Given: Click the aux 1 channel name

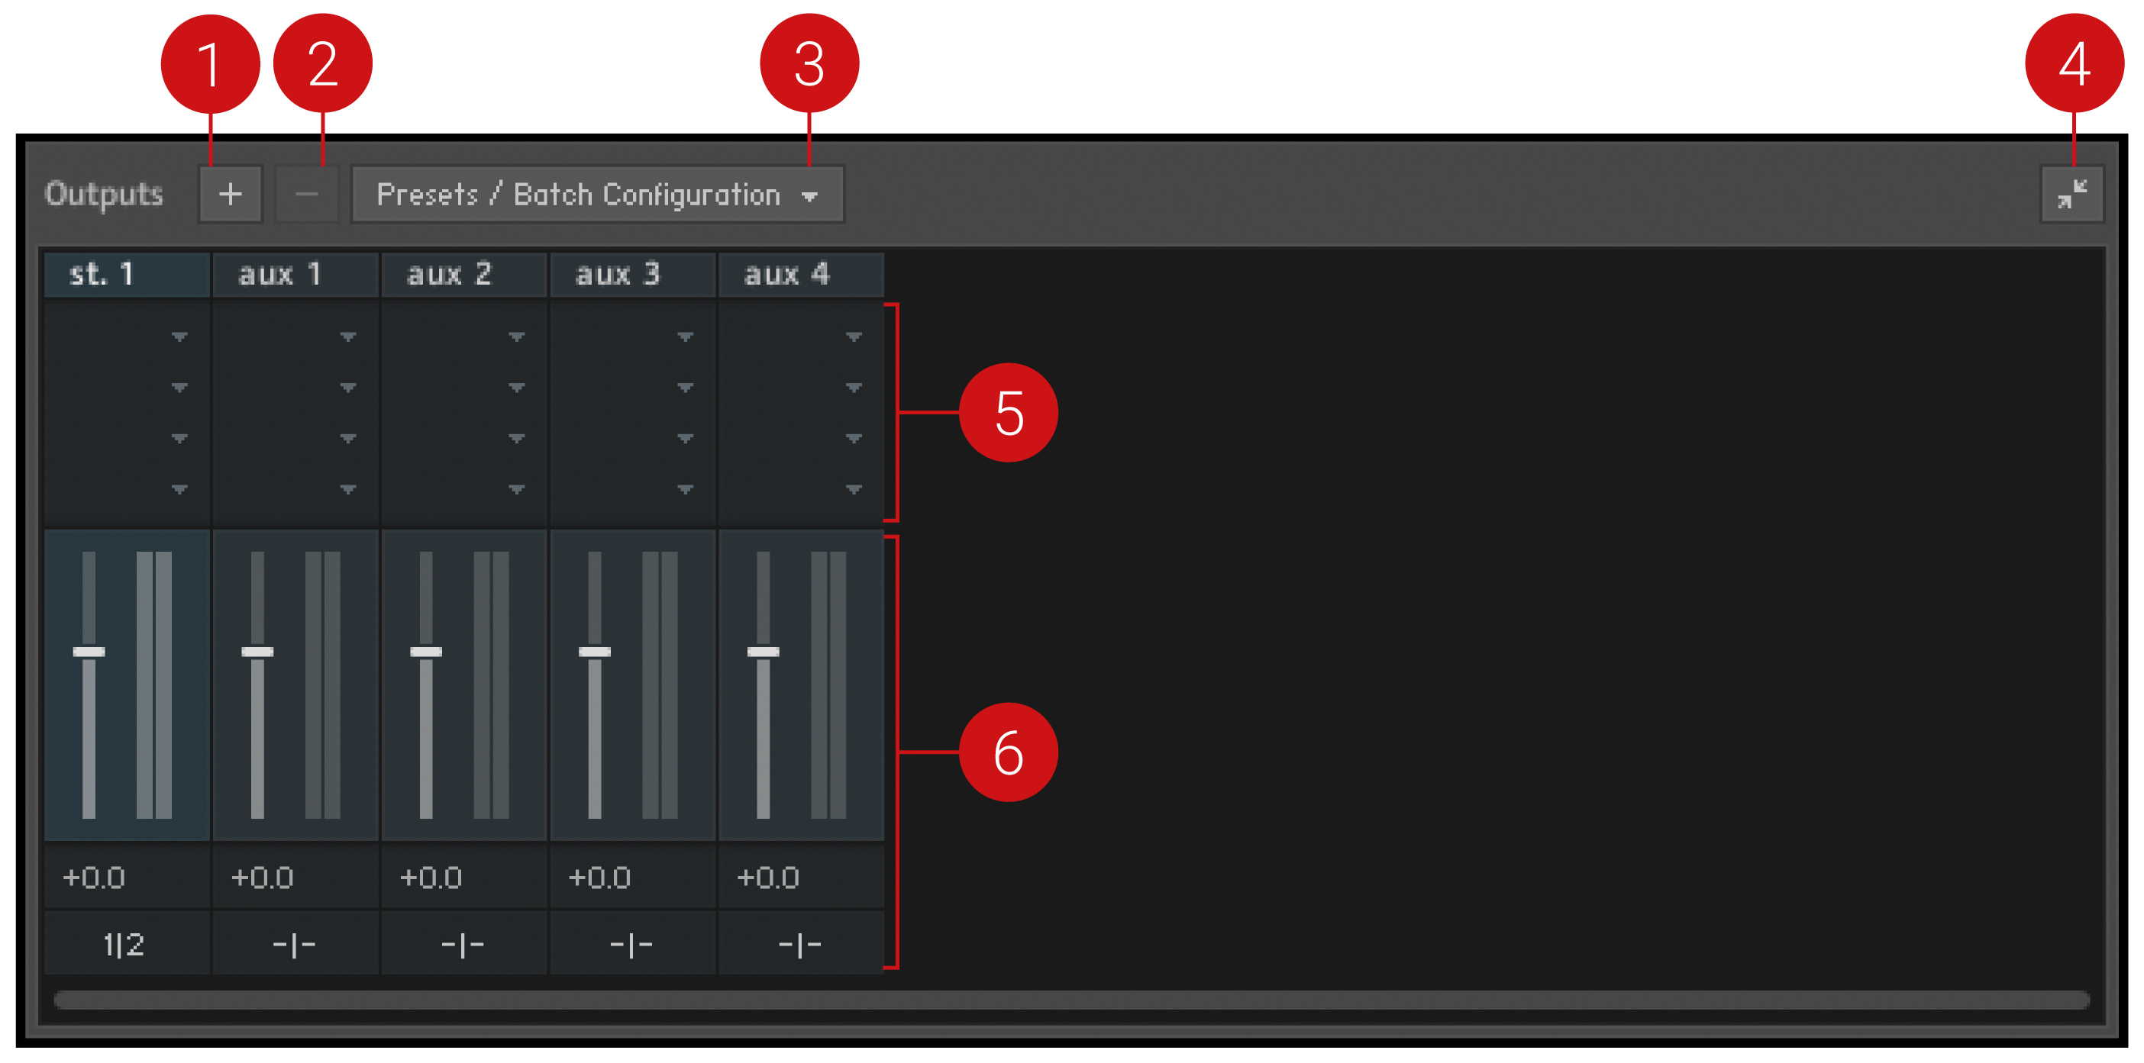Looking at the screenshot, I should (x=279, y=275).
